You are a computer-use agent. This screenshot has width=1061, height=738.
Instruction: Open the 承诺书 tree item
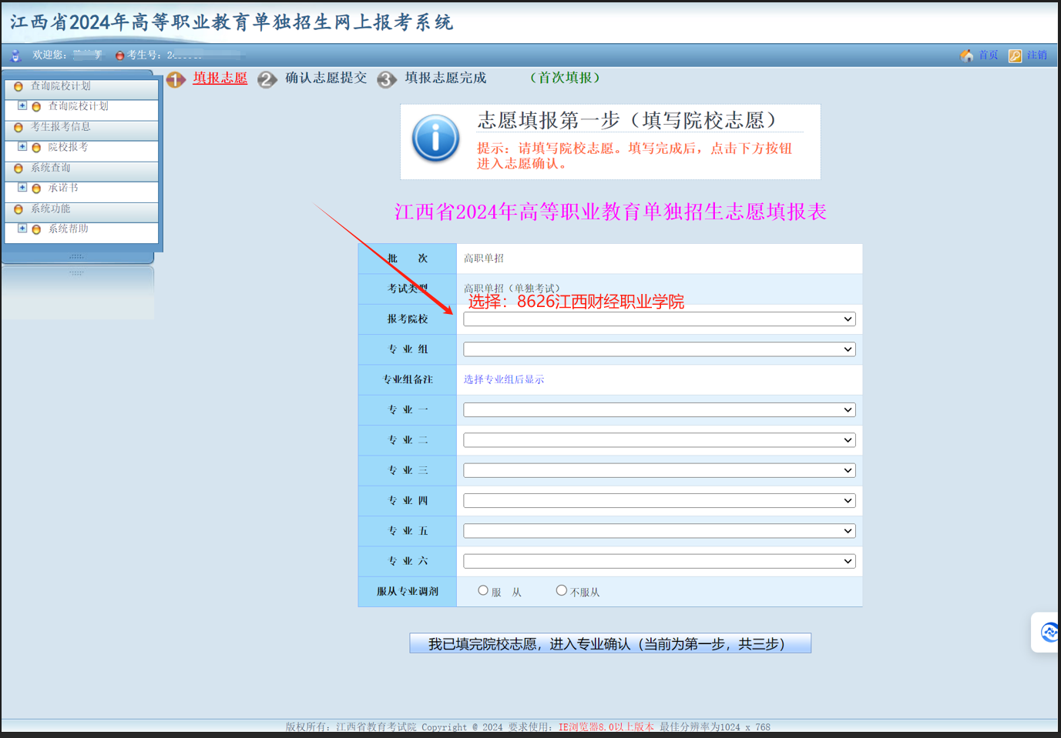pyautogui.click(x=63, y=188)
